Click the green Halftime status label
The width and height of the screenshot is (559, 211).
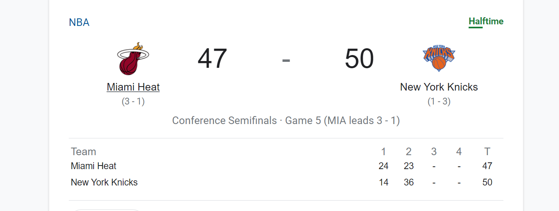(486, 21)
